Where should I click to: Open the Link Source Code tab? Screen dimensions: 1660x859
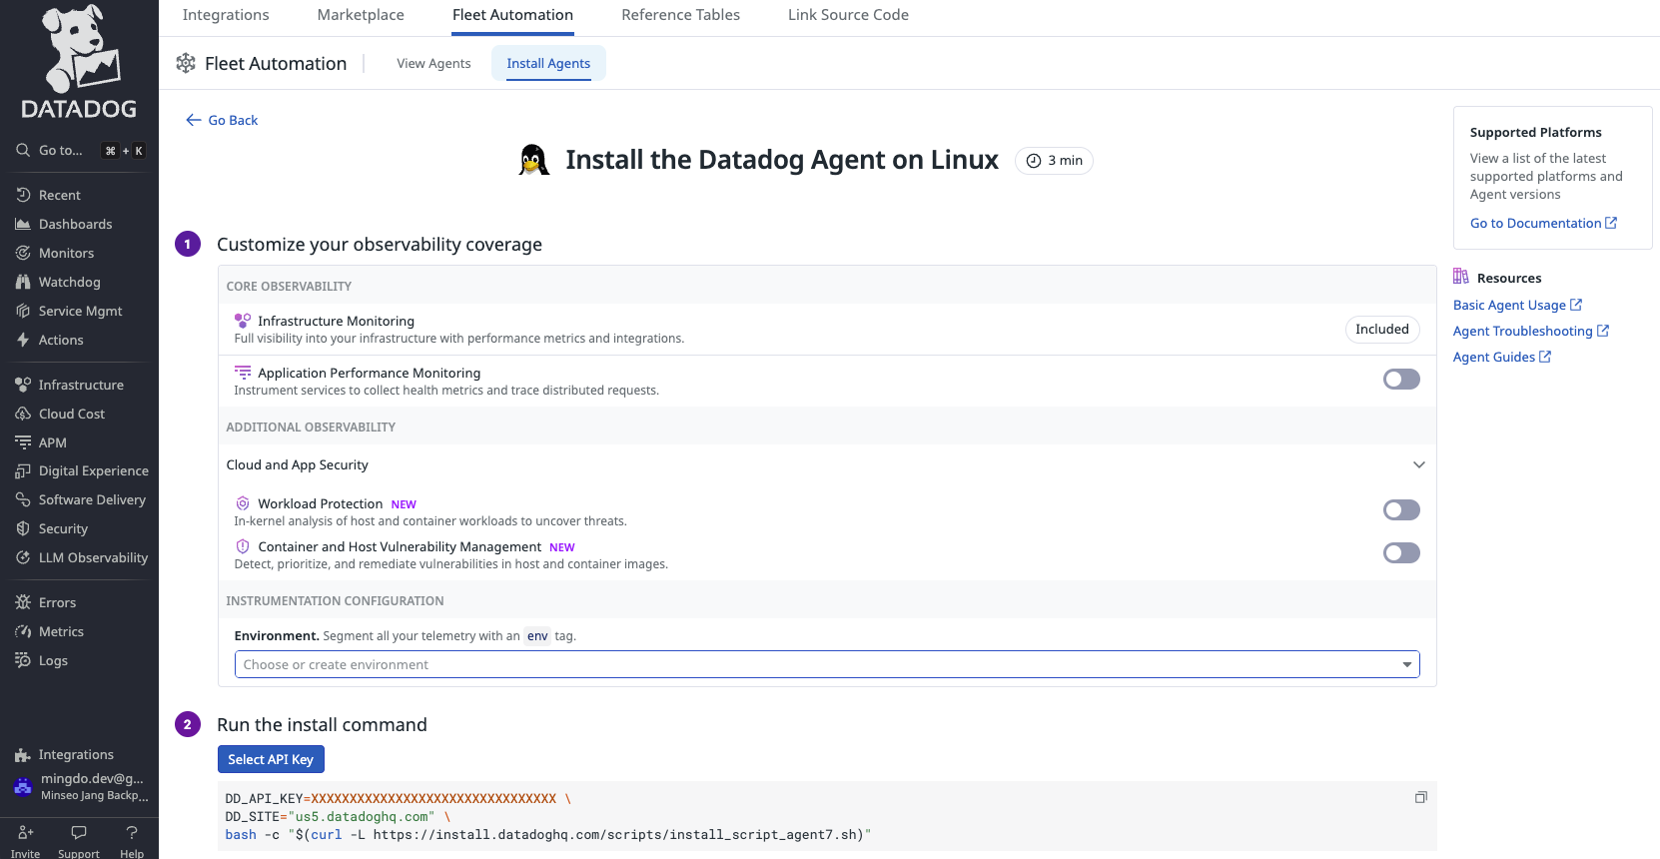(848, 15)
